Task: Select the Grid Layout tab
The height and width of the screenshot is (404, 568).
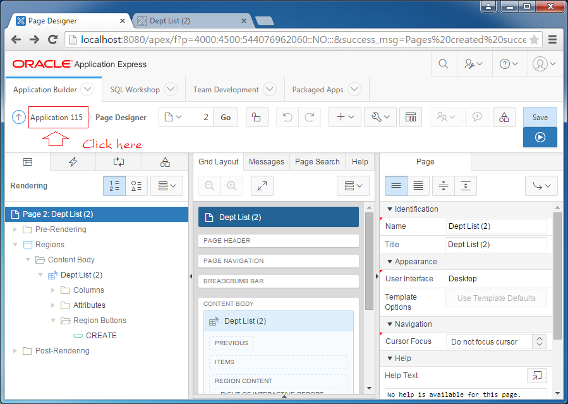Action: click(219, 162)
